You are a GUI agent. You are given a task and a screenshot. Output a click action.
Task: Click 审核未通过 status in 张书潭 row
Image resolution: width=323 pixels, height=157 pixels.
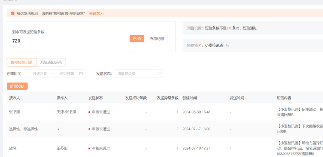101,112
